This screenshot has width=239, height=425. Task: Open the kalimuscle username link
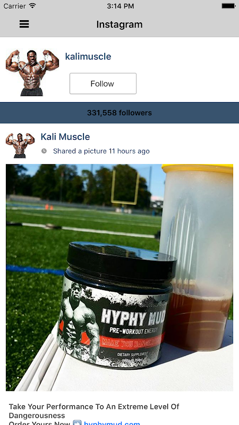click(88, 56)
